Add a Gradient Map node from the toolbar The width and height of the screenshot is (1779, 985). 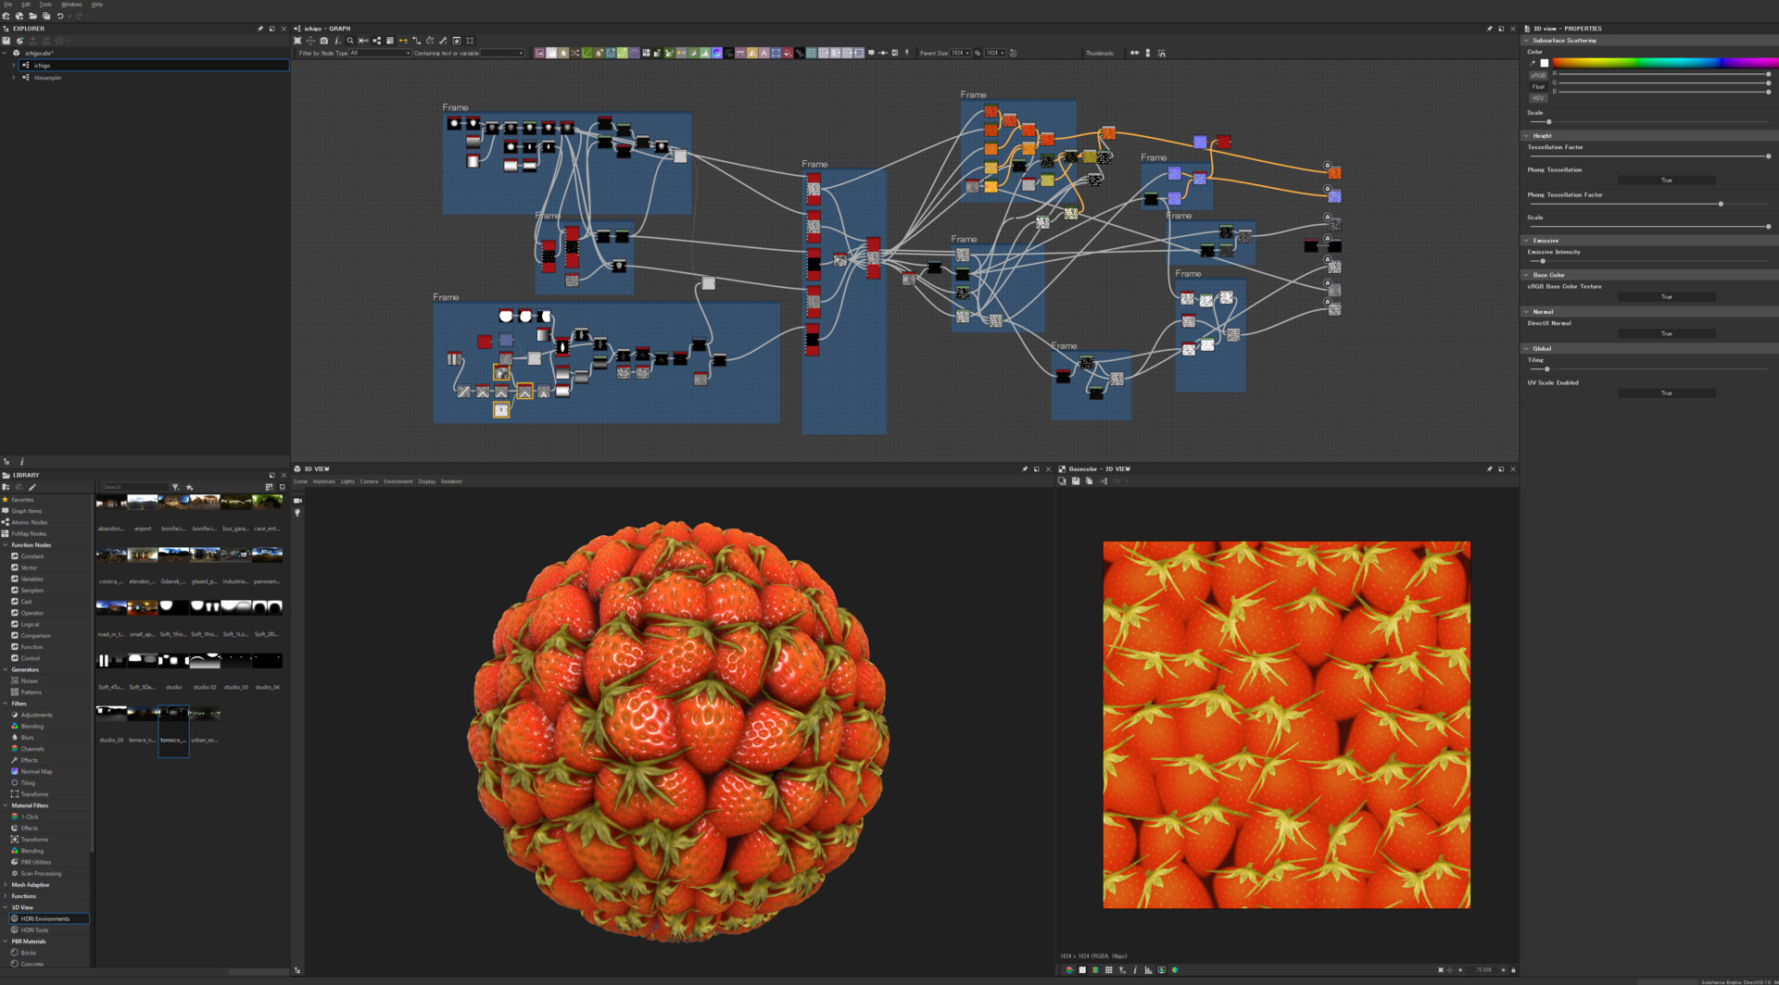pyautogui.click(x=623, y=53)
